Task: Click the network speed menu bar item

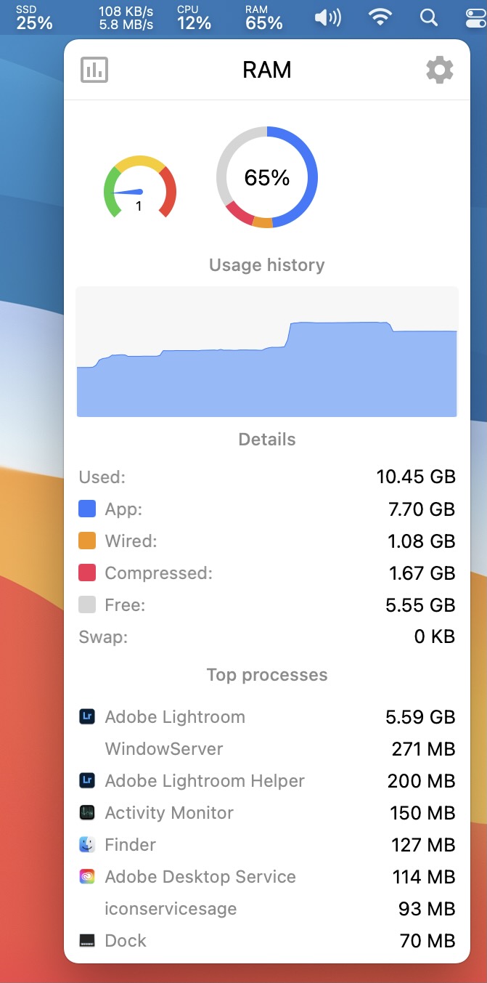Action: [x=126, y=17]
